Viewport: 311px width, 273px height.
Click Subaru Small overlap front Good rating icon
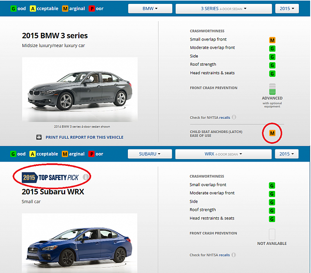point(272,186)
